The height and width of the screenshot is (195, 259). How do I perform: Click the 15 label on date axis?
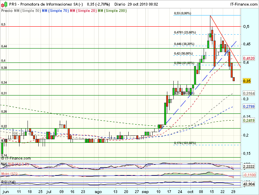212,192
